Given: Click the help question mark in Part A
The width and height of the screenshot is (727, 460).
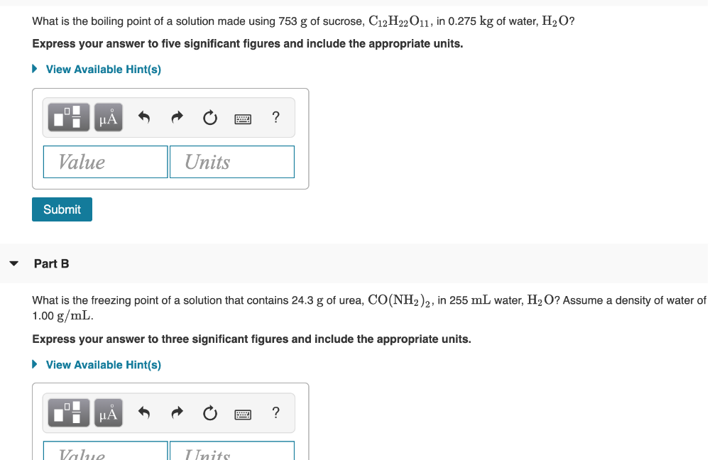Looking at the screenshot, I should 275,117.
